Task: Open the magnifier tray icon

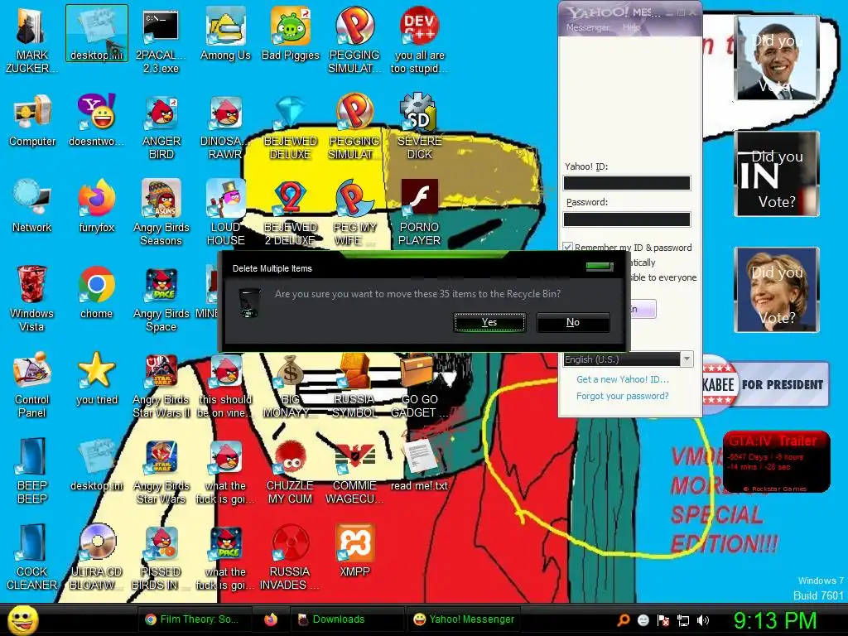Action: [623, 620]
